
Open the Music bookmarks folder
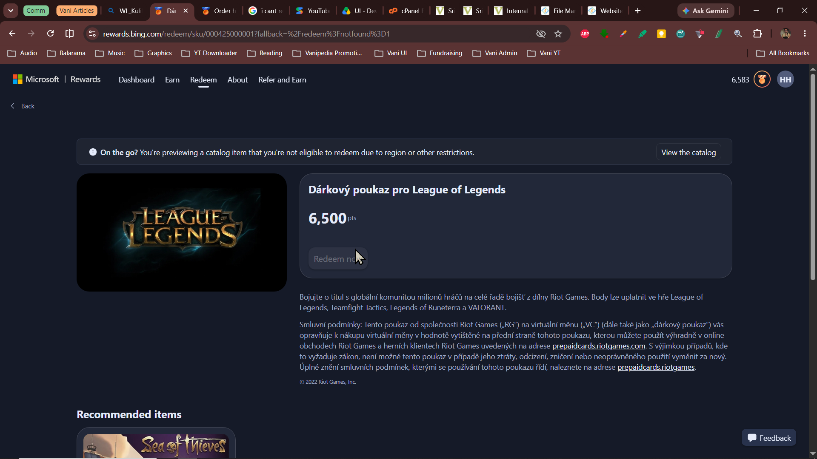[110, 53]
